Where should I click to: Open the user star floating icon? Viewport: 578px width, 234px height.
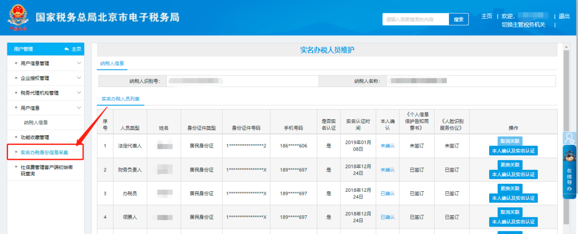coord(570,138)
